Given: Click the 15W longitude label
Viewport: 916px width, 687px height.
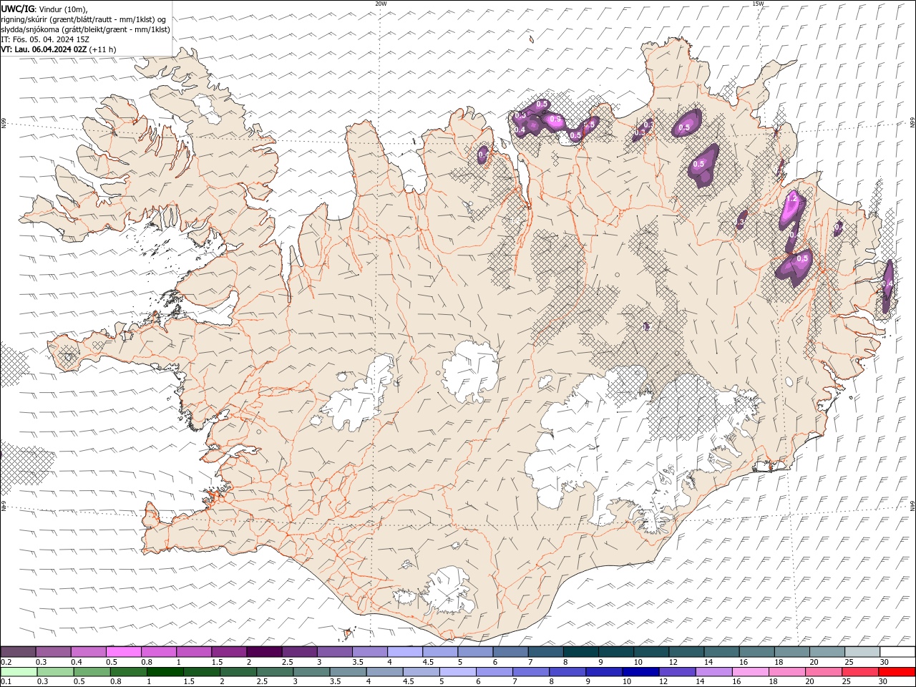Looking at the screenshot, I should pyautogui.click(x=758, y=4).
